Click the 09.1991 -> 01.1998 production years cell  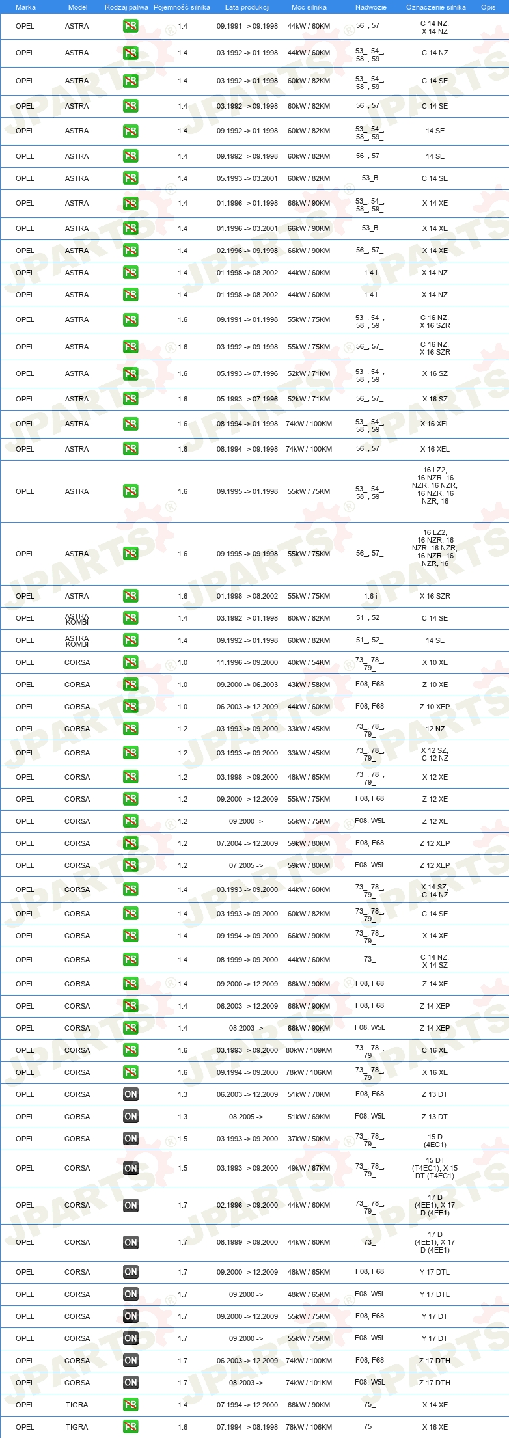click(x=247, y=319)
